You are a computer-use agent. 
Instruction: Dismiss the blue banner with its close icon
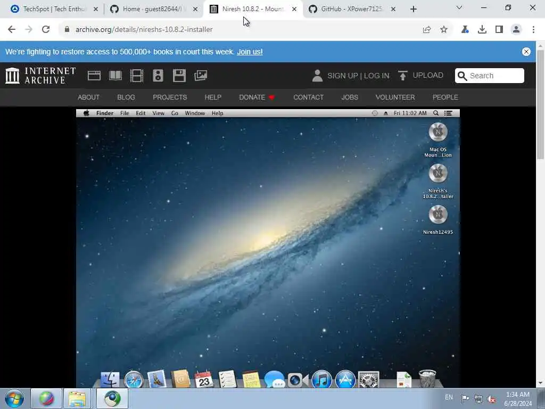(x=526, y=52)
